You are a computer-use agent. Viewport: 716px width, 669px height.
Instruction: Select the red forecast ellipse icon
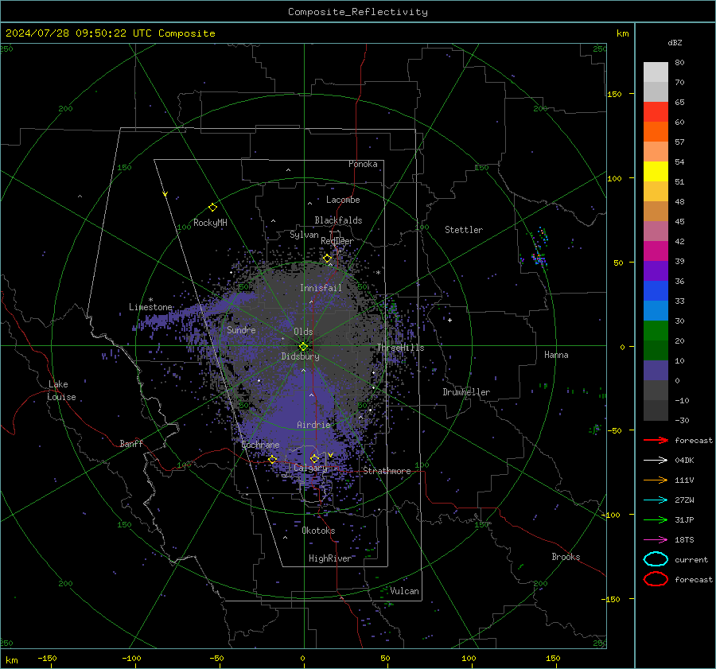tap(656, 579)
